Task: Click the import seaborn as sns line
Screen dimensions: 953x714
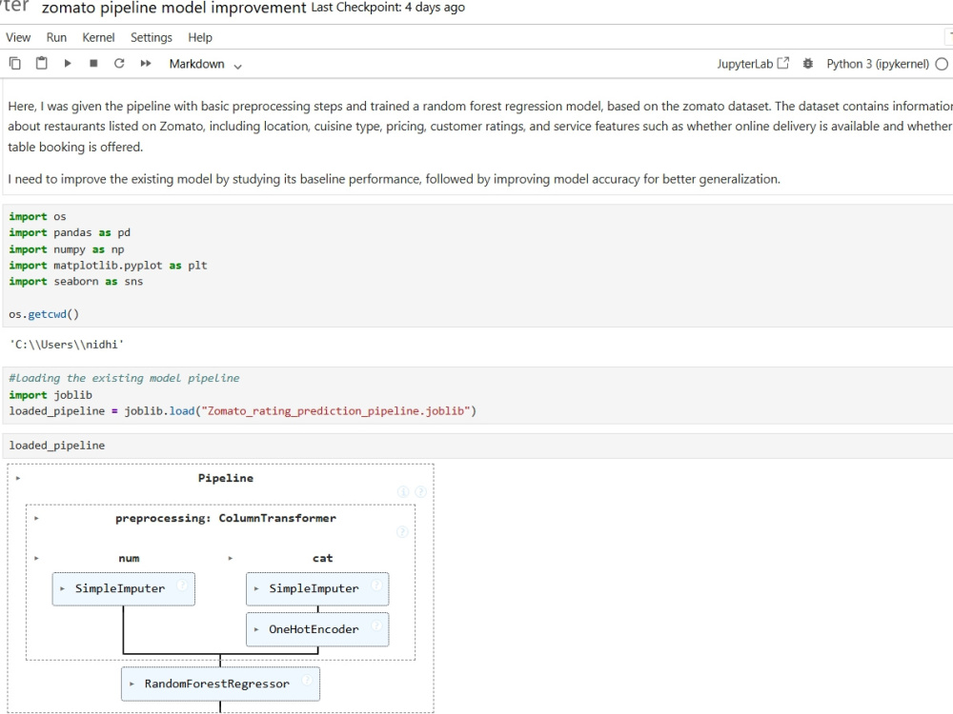Action: click(76, 282)
